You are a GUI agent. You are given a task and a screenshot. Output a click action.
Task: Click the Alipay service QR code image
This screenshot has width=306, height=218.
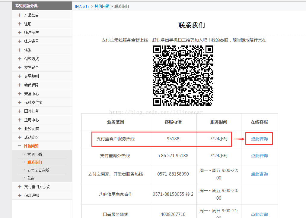[183, 76]
